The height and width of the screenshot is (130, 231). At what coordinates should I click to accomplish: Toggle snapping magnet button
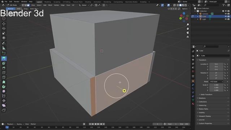[x=96, y=5]
